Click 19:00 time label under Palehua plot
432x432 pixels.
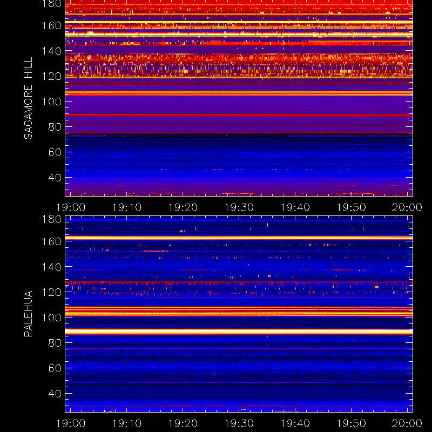coord(71,423)
